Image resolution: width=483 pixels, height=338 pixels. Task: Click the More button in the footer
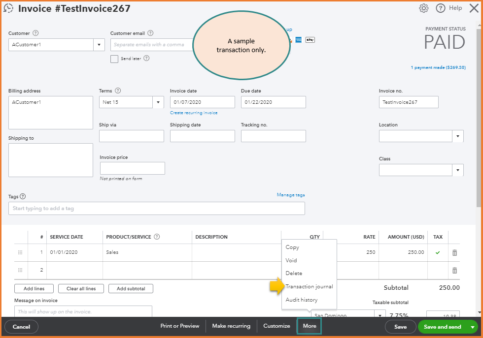pos(310,326)
